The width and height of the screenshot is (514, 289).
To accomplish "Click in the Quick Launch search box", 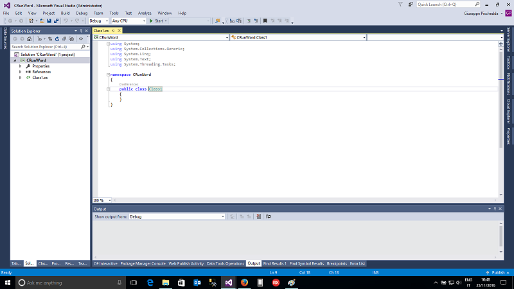I will pos(446,4).
